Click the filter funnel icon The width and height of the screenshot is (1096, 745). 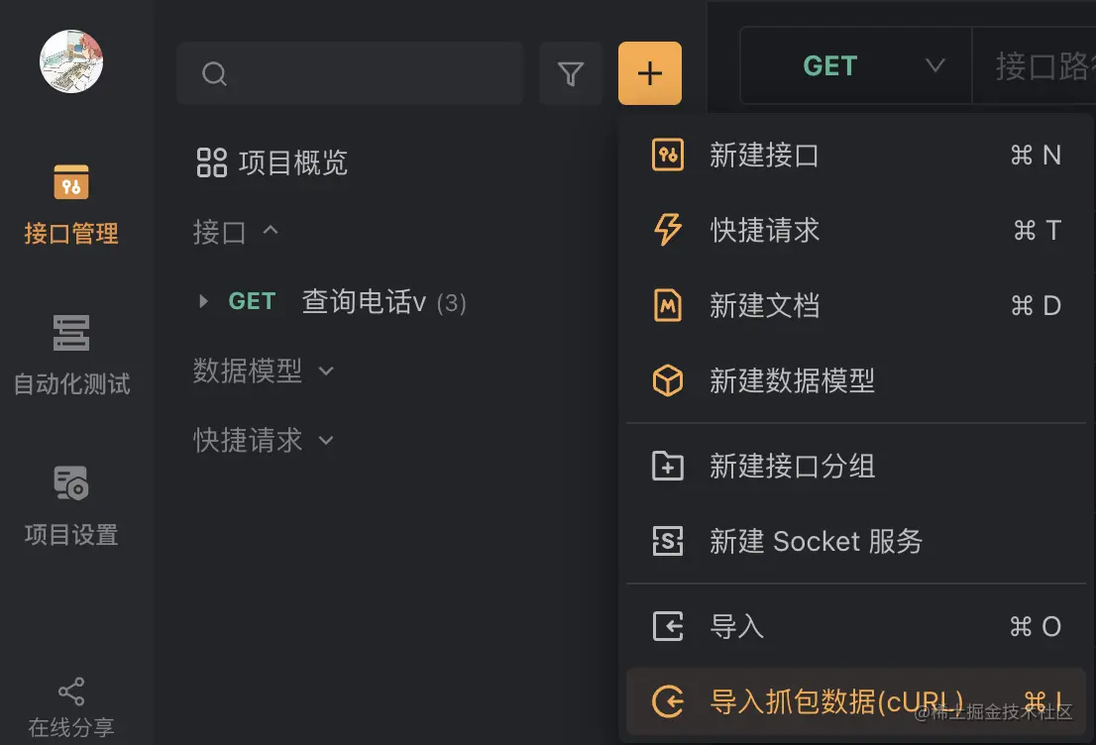point(571,73)
